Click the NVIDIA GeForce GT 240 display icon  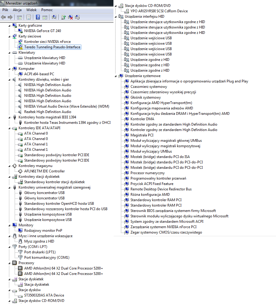[20, 31]
